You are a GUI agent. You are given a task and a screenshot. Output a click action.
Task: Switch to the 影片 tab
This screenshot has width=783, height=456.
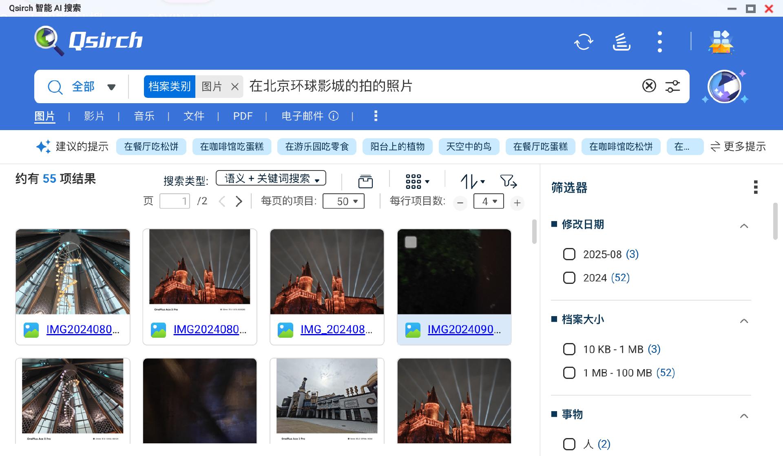tap(94, 116)
